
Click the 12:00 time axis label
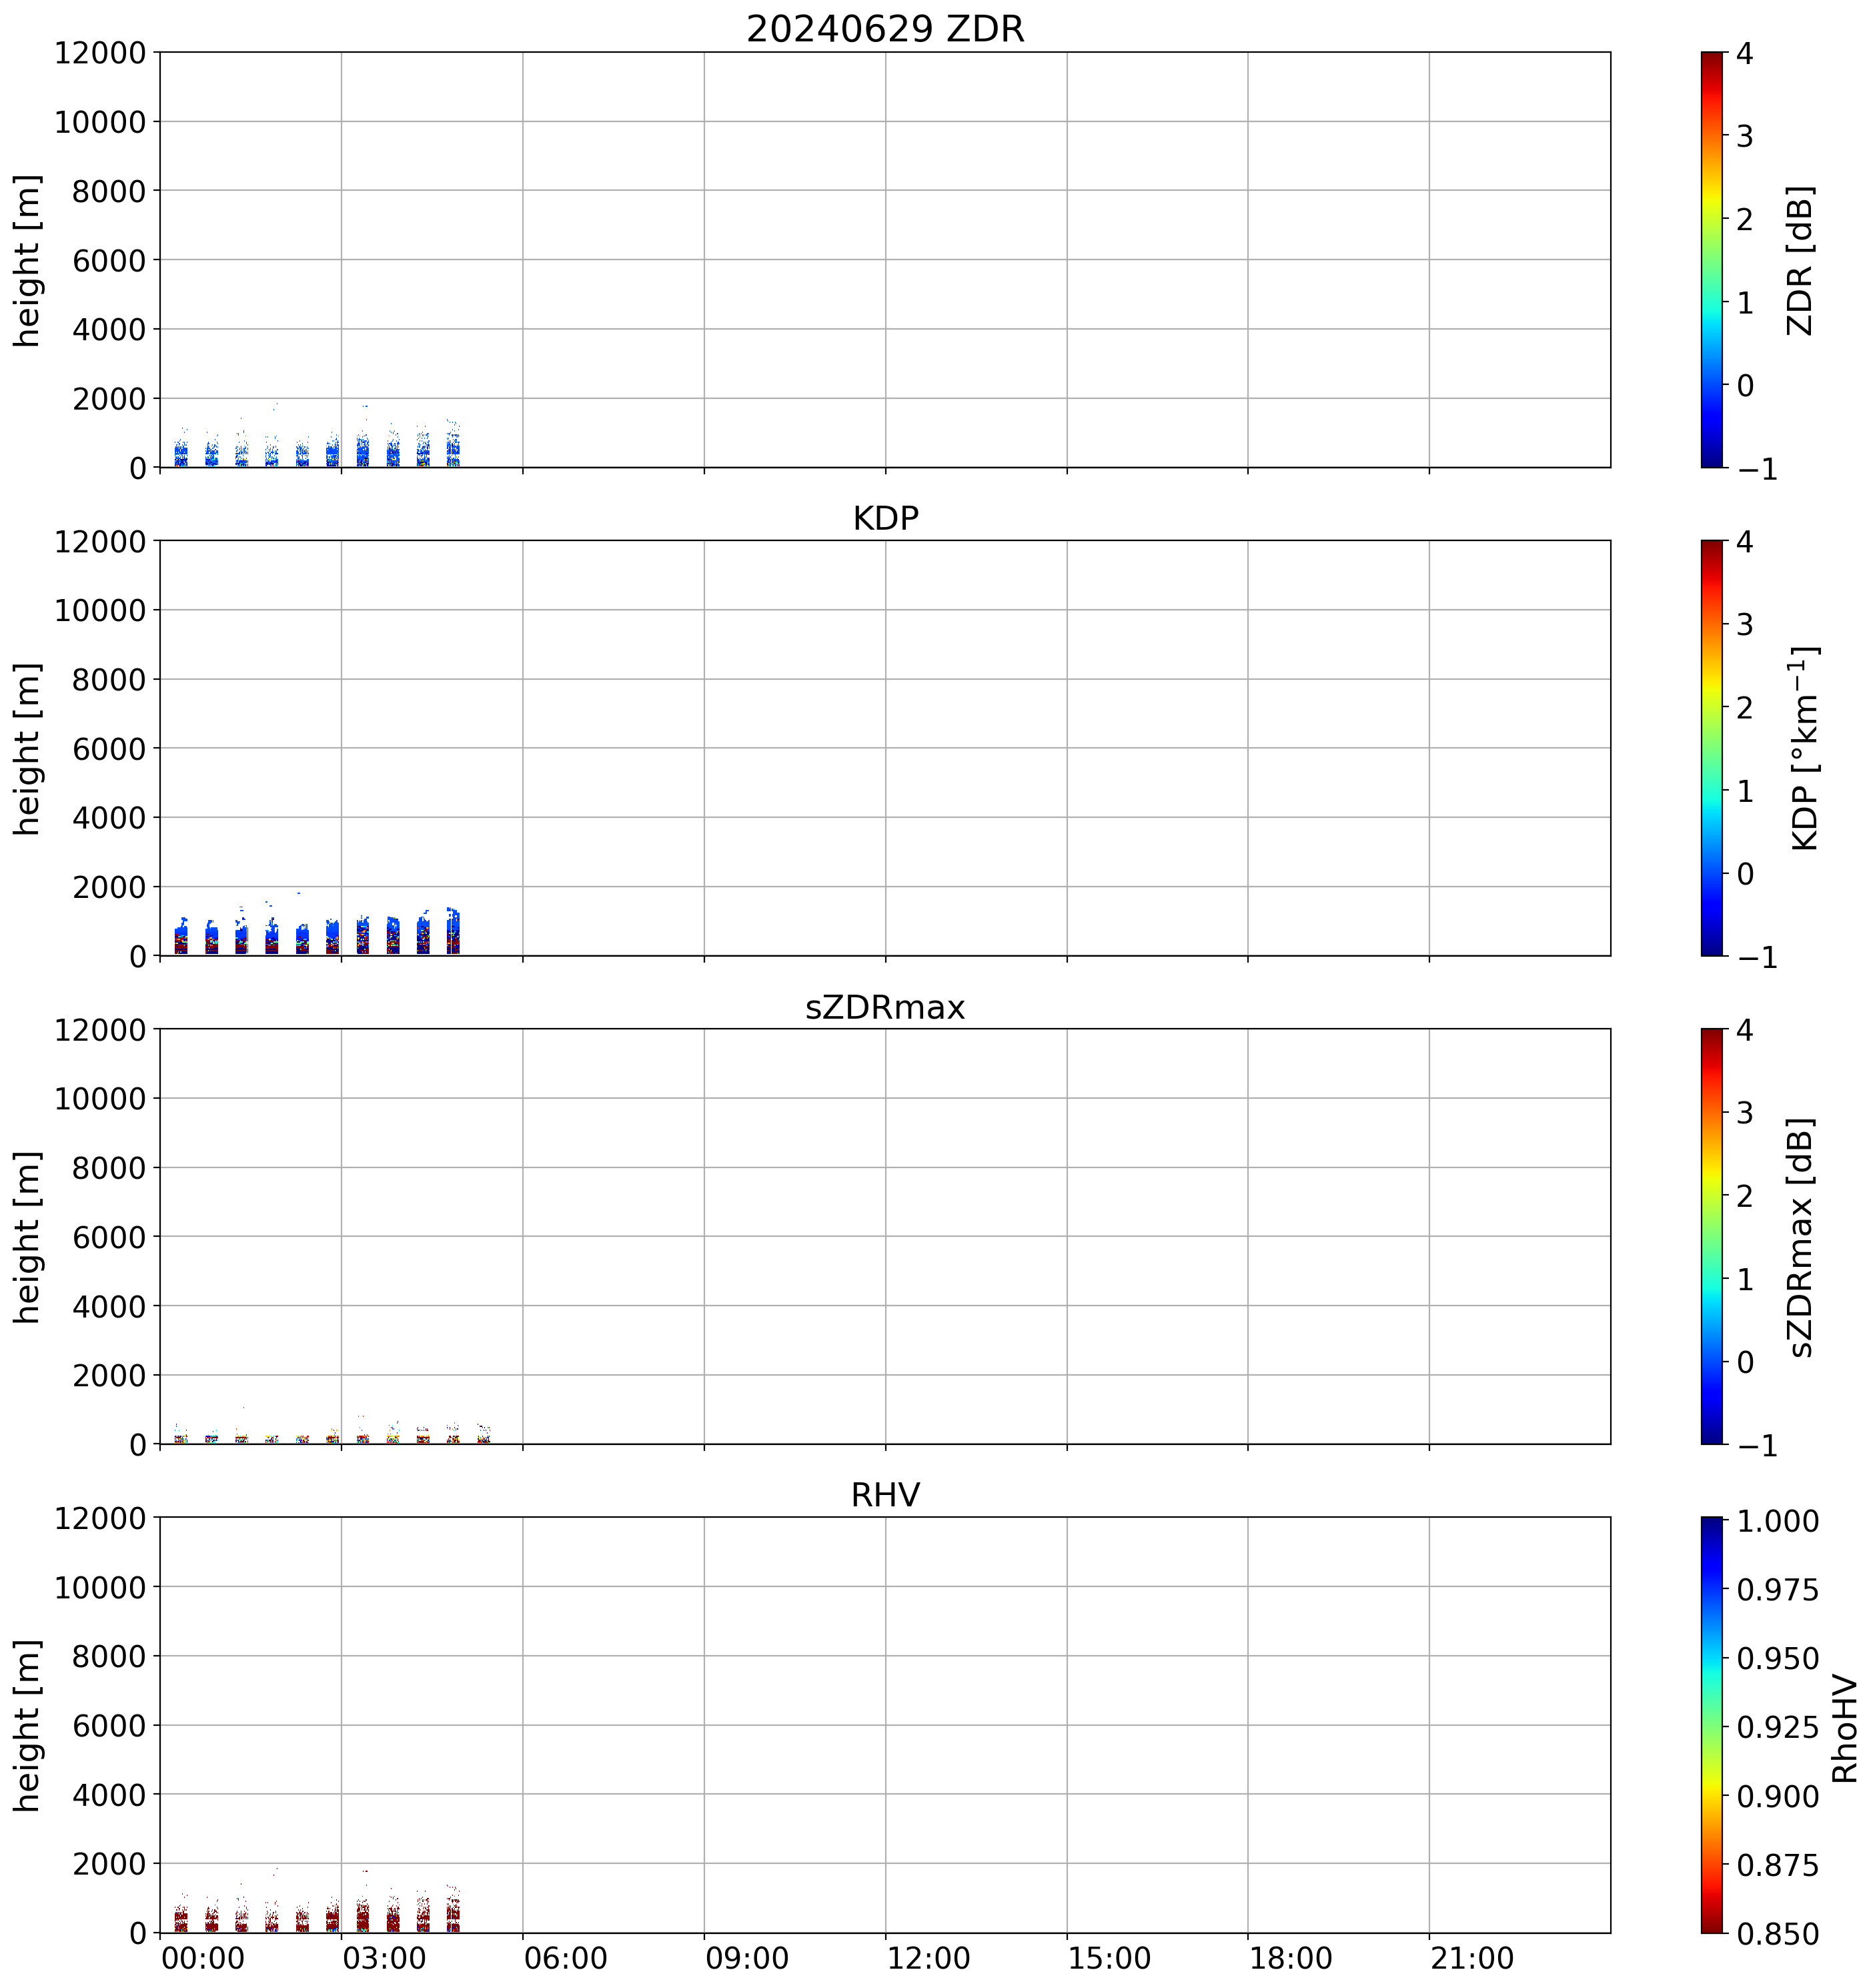[928, 1958]
